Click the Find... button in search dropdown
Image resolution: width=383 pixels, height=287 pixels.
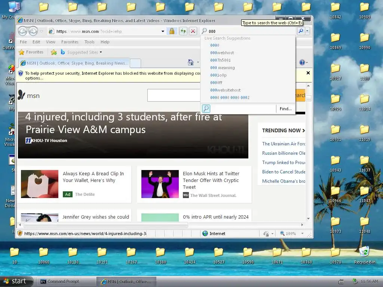click(285, 109)
